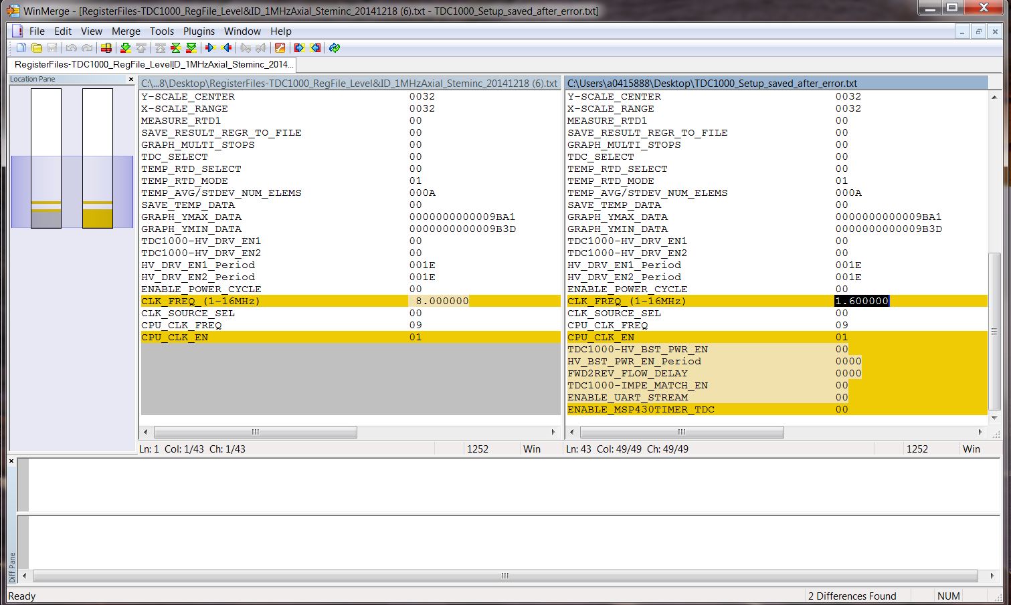This screenshot has height=605, width=1011.
Task: Click the vertical scrollbar down arrow
Action: (x=994, y=418)
